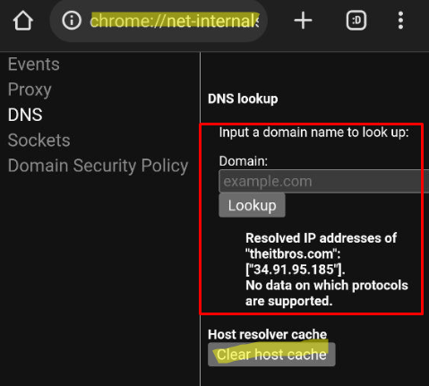
Task: View site information via the info icon
Action: (x=72, y=21)
